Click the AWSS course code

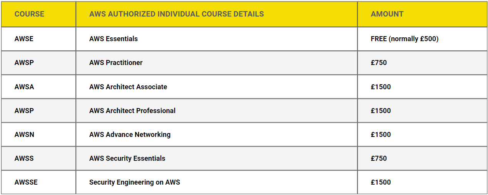pos(24,158)
